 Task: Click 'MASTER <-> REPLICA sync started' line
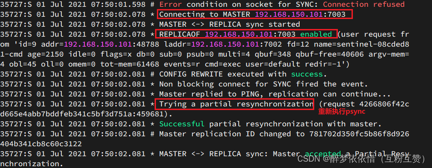click(x=230, y=24)
